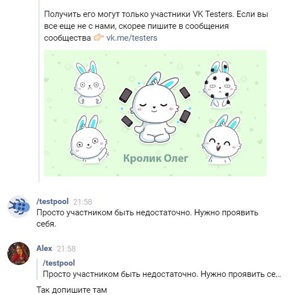Viewport: 308px width, 295px height.
Task: Click the Alex sender name
Action: click(x=44, y=248)
